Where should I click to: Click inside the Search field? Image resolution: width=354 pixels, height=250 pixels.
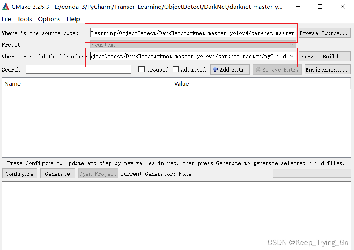coord(78,70)
